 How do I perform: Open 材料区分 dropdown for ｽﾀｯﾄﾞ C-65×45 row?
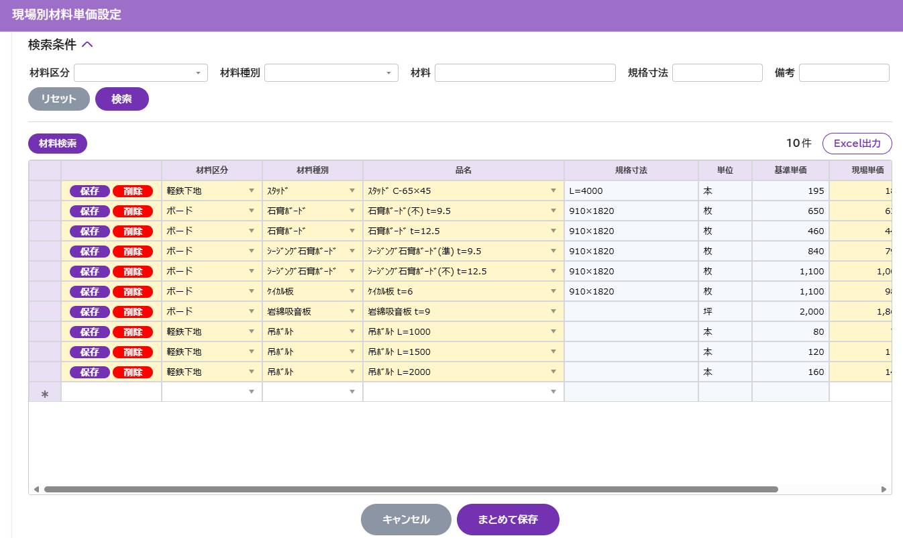coord(252,191)
